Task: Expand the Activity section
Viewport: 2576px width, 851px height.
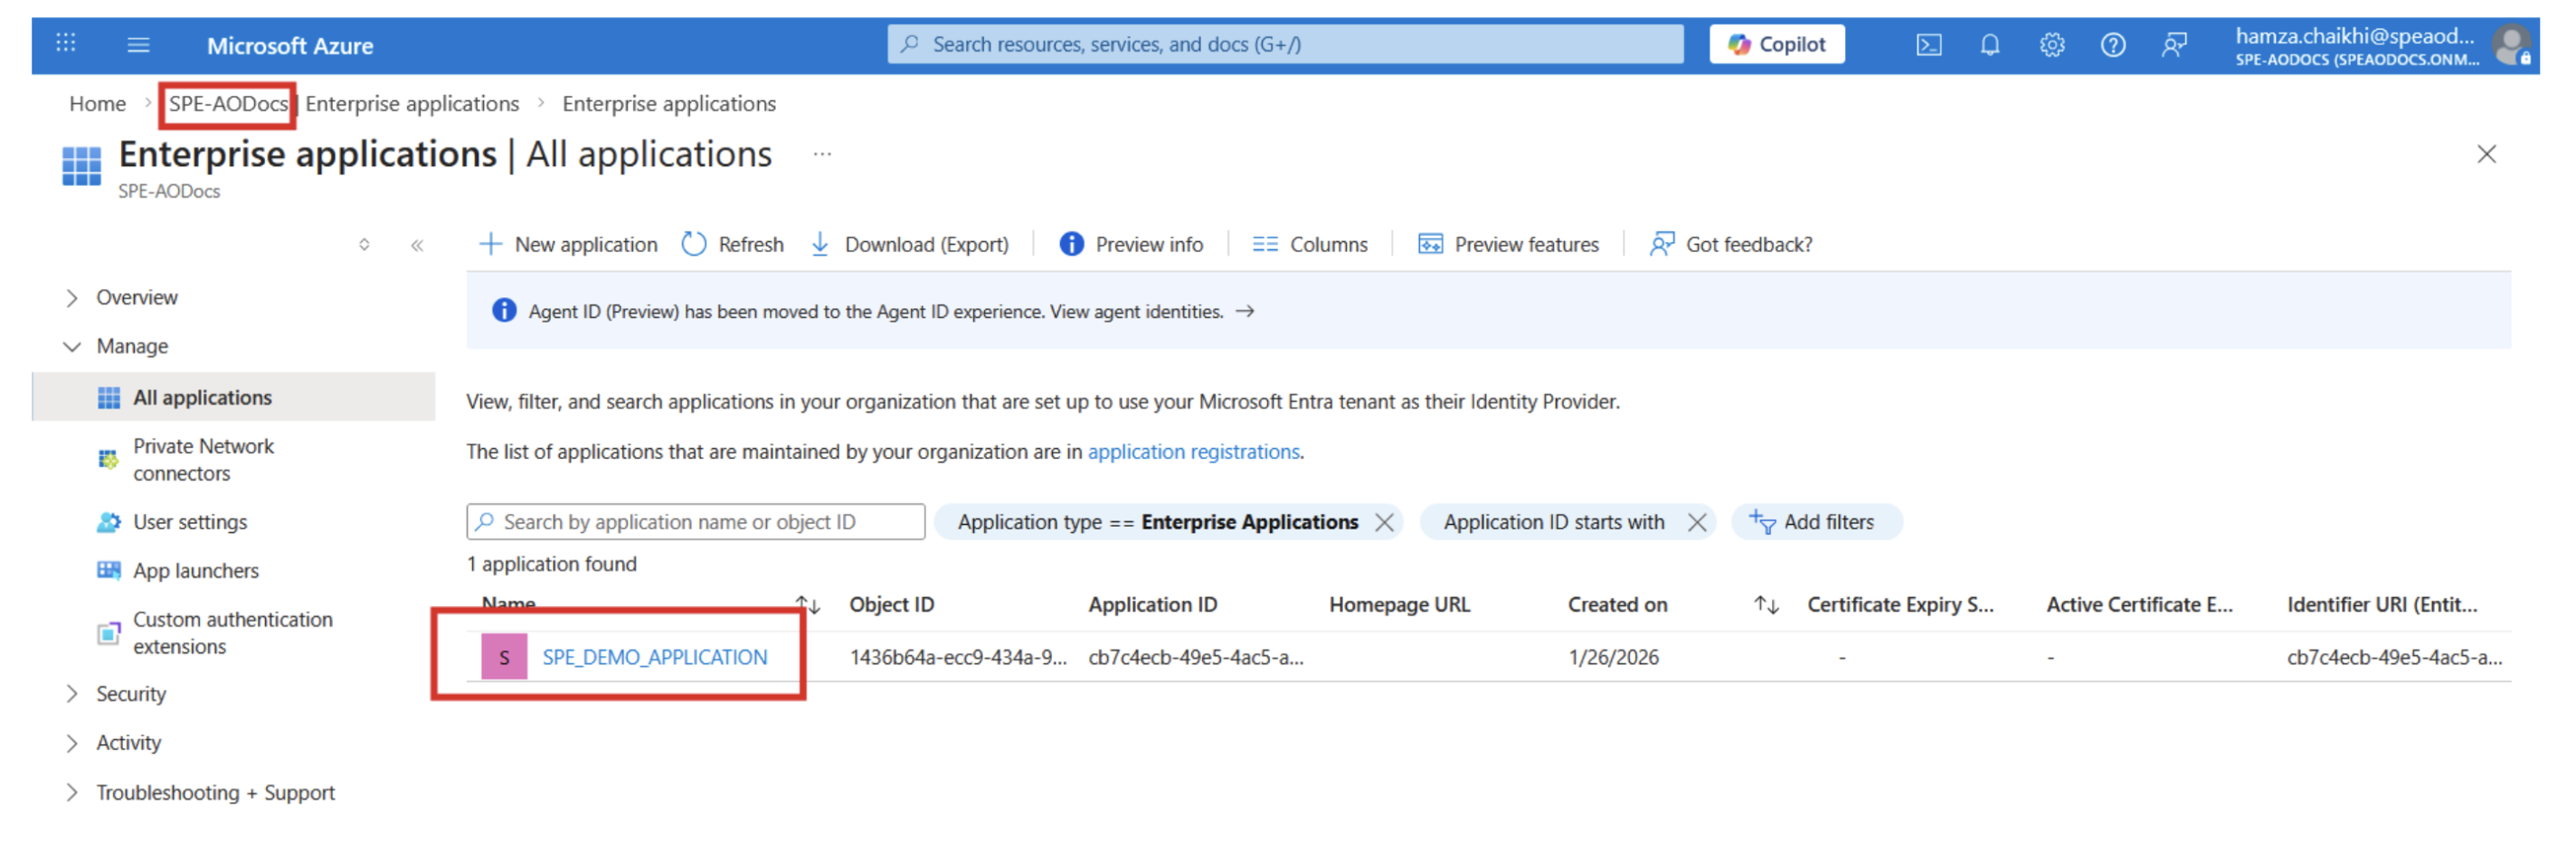Action: (x=72, y=743)
